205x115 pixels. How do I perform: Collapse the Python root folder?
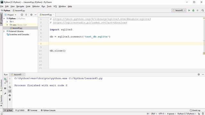[x=4, y=19]
